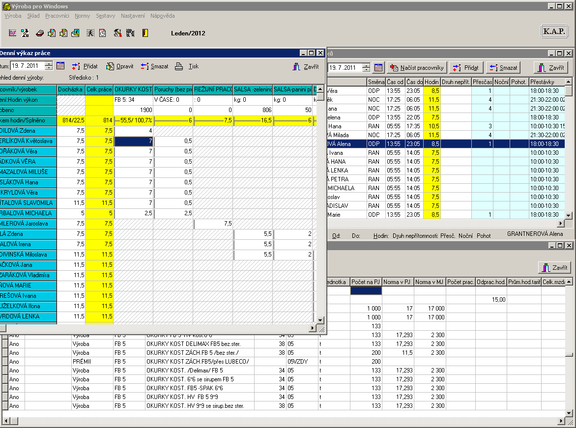Click the gears icon in main toolbar
The width and height of the screenshot is (576, 428).
(130, 33)
